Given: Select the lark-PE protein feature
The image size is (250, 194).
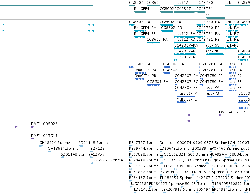Looking at the screenshot, I should click(233, 85).
